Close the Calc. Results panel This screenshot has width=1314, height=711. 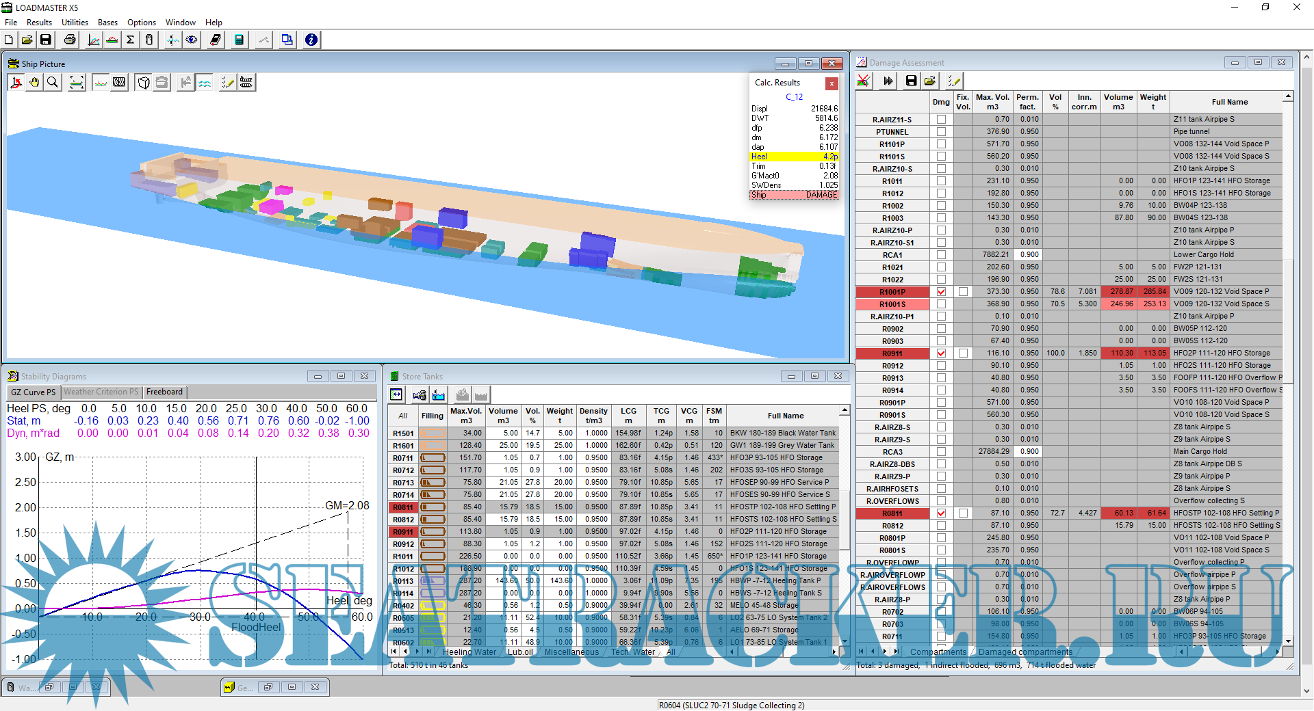tap(832, 83)
